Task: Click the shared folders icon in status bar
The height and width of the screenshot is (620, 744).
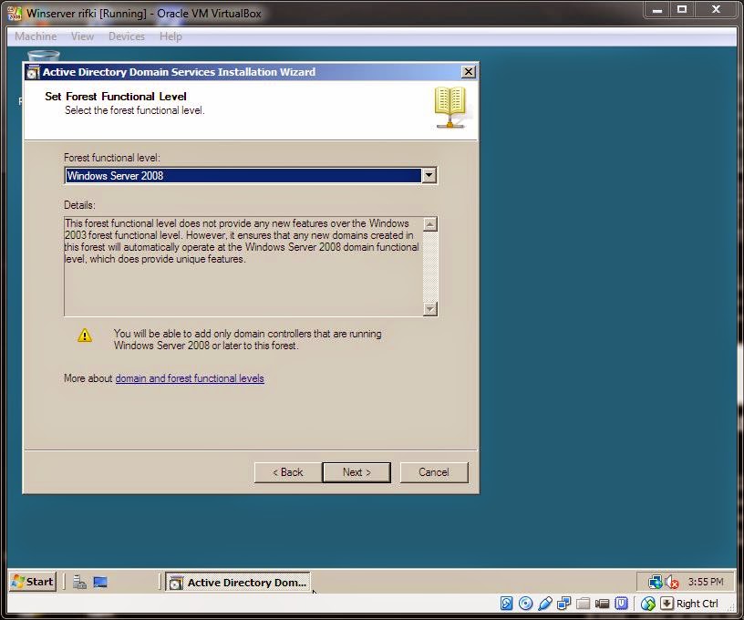Action: (x=583, y=604)
